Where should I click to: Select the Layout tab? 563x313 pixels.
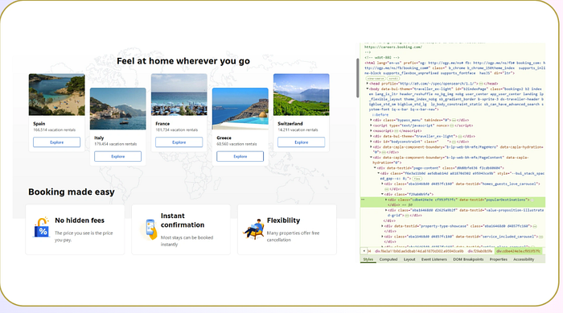click(x=409, y=259)
